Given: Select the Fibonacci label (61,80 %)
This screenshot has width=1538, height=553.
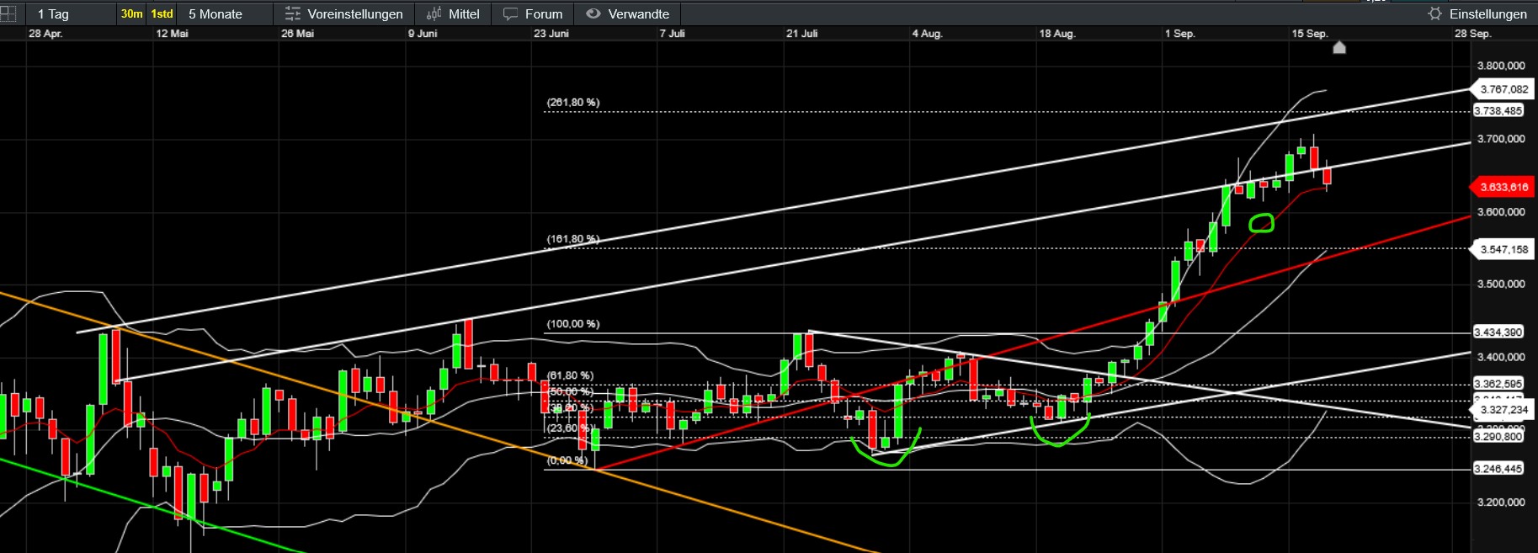Looking at the screenshot, I should pos(570,375).
